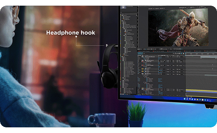The height and width of the screenshot is (133, 217).
Task: Open the Windows Start menu on taskbar
Action: click(185, 99)
